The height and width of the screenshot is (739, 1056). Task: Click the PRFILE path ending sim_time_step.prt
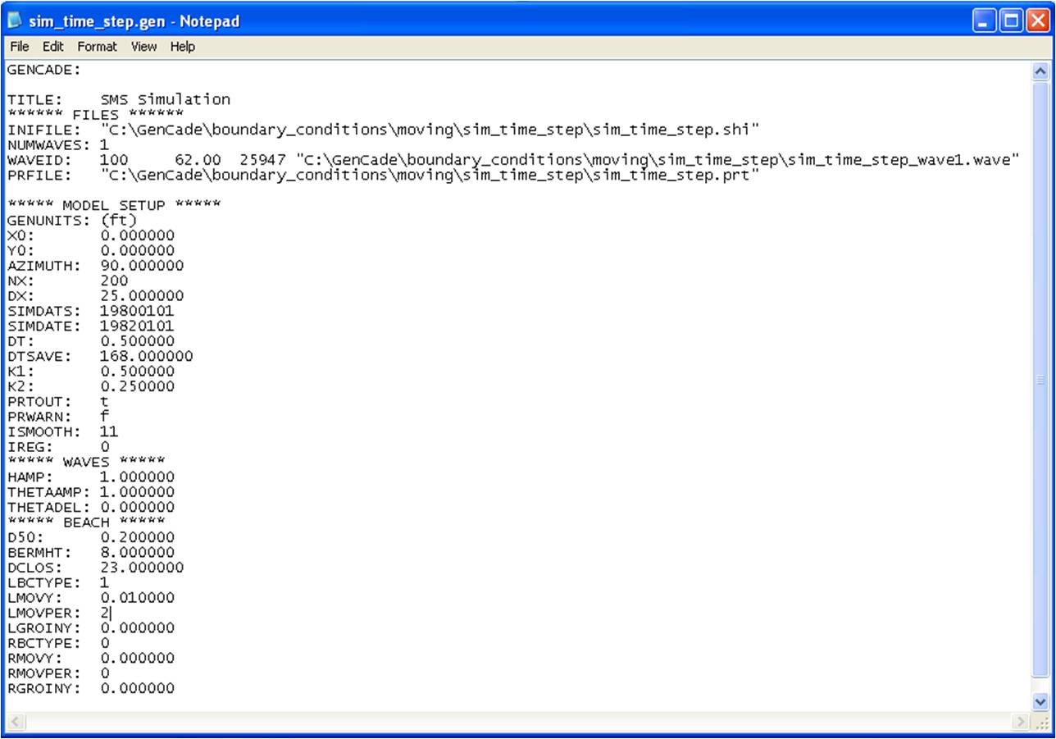(430, 175)
